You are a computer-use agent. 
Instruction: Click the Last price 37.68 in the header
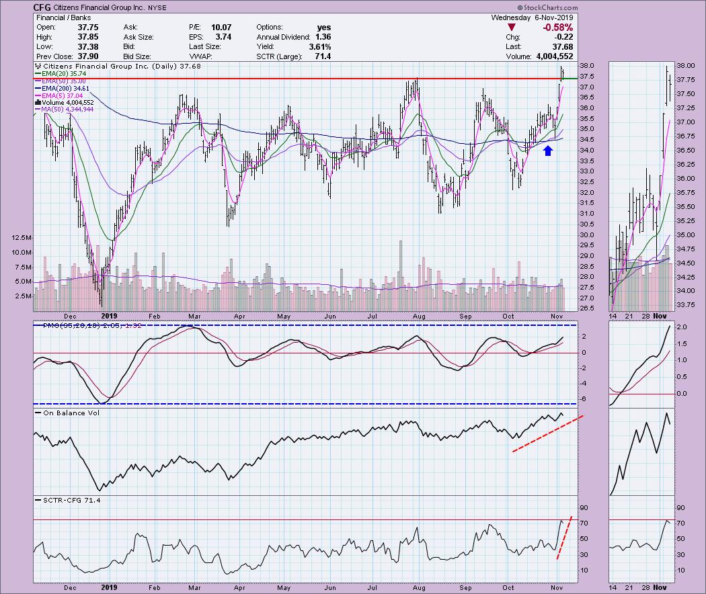(563, 47)
